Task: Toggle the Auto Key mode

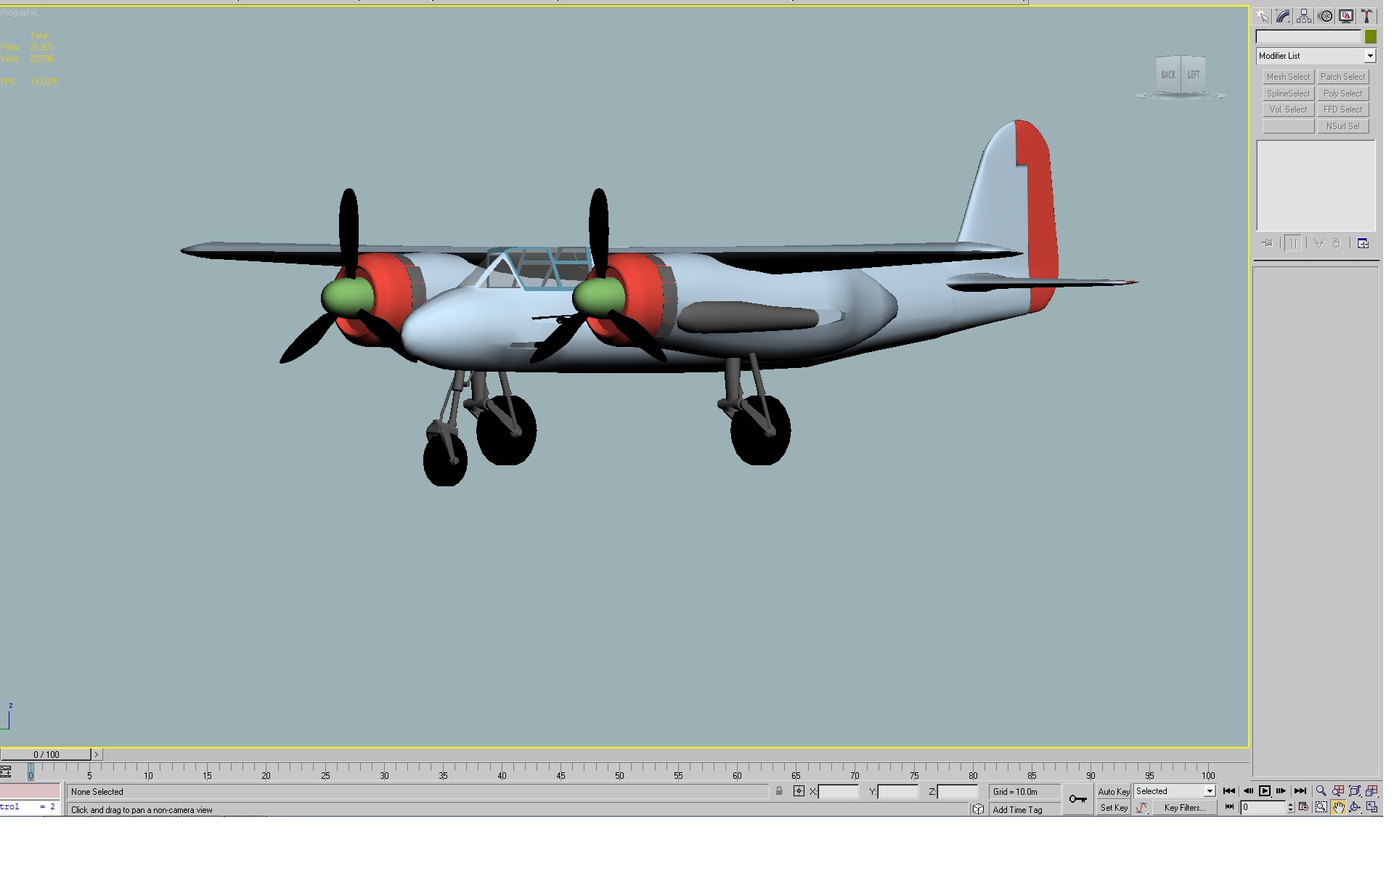Action: (x=1114, y=792)
